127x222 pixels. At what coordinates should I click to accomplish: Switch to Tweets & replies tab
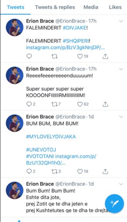click(x=55, y=7)
